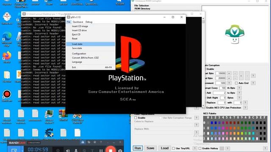Click help button beside Shift Right Bytes
271x152 pixels.
tap(239, 98)
